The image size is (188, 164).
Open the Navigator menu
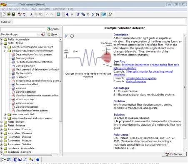point(45,9)
